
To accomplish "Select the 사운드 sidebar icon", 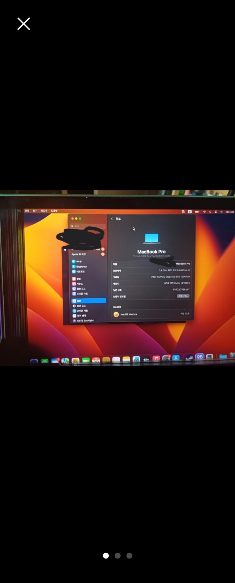I will pos(74,284).
